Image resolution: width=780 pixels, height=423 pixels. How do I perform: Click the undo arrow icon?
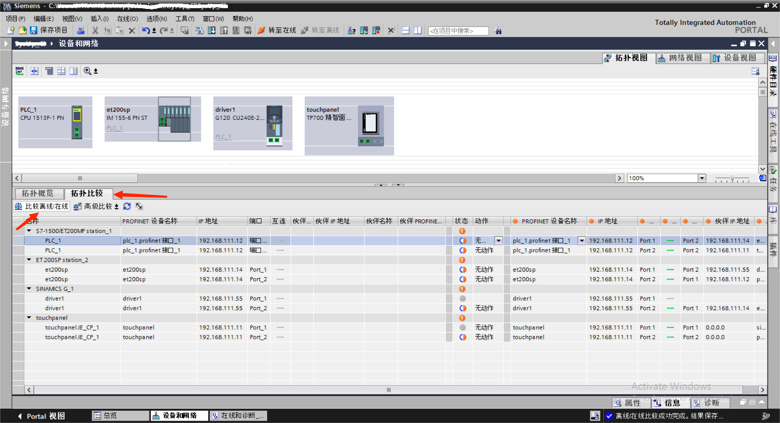pos(146,30)
